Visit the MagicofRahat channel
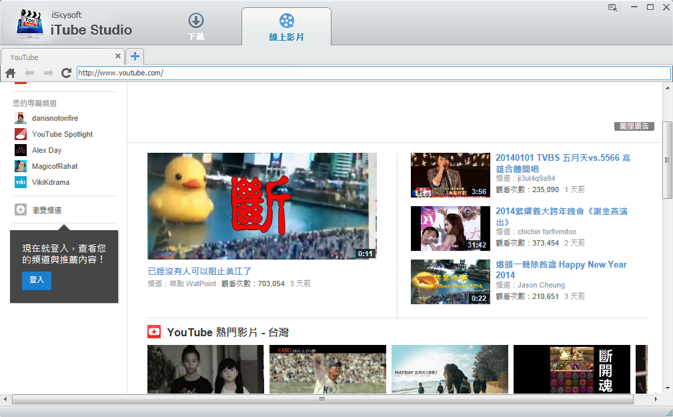 point(55,166)
